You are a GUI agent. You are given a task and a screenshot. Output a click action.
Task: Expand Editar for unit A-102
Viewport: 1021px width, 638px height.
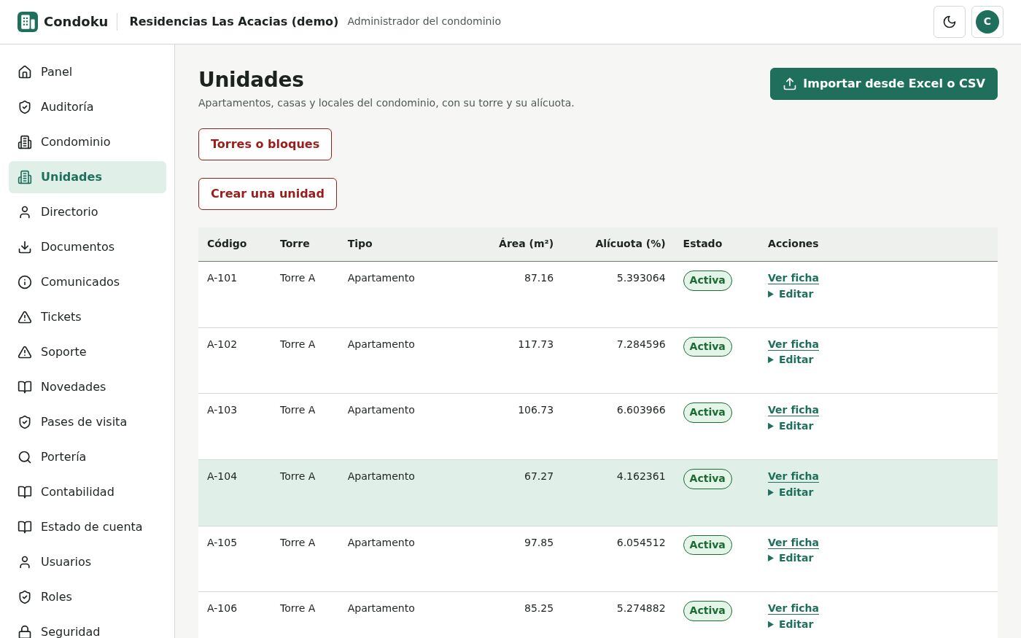click(x=791, y=359)
